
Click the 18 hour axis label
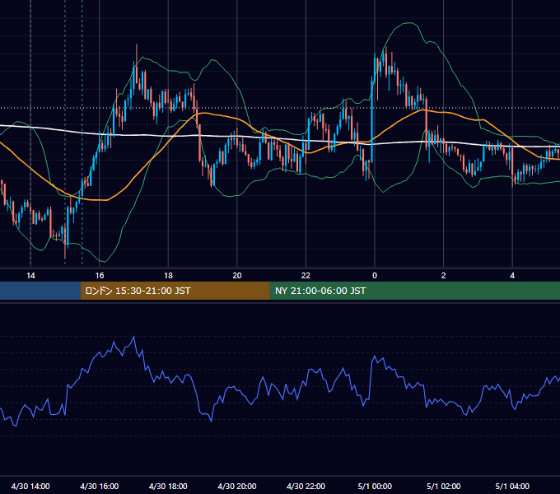(x=168, y=276)
